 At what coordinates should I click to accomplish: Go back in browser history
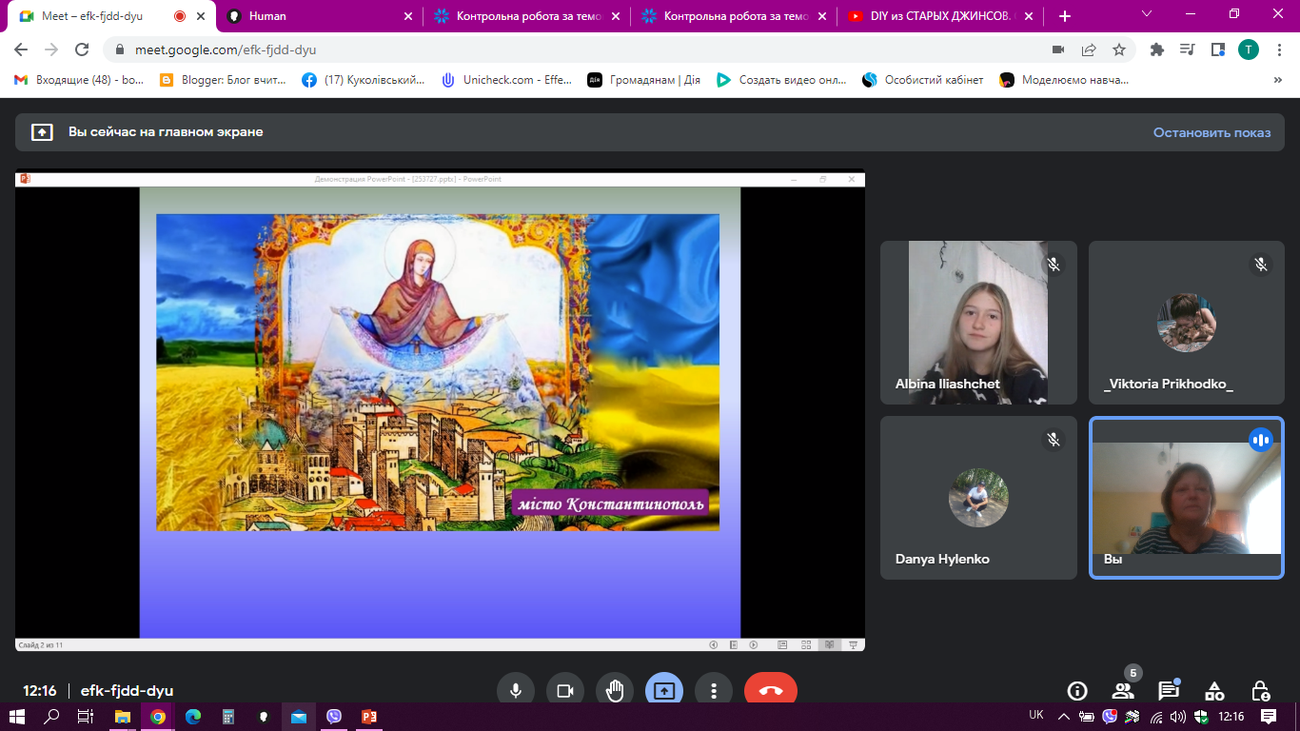(21, 49)
